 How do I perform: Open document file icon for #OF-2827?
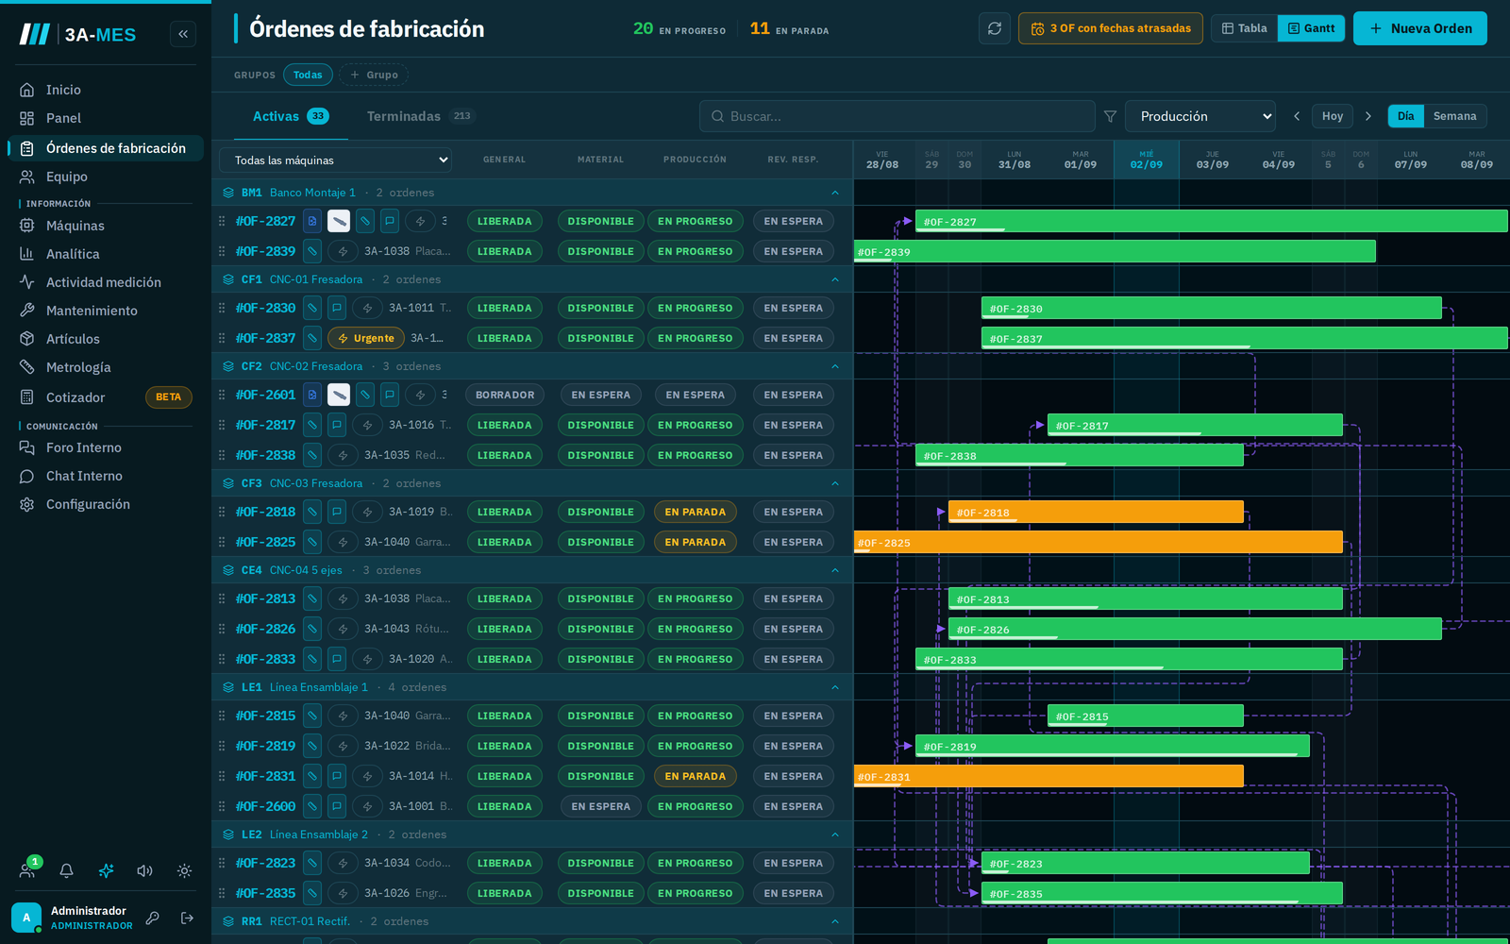[x=312, y=221]
